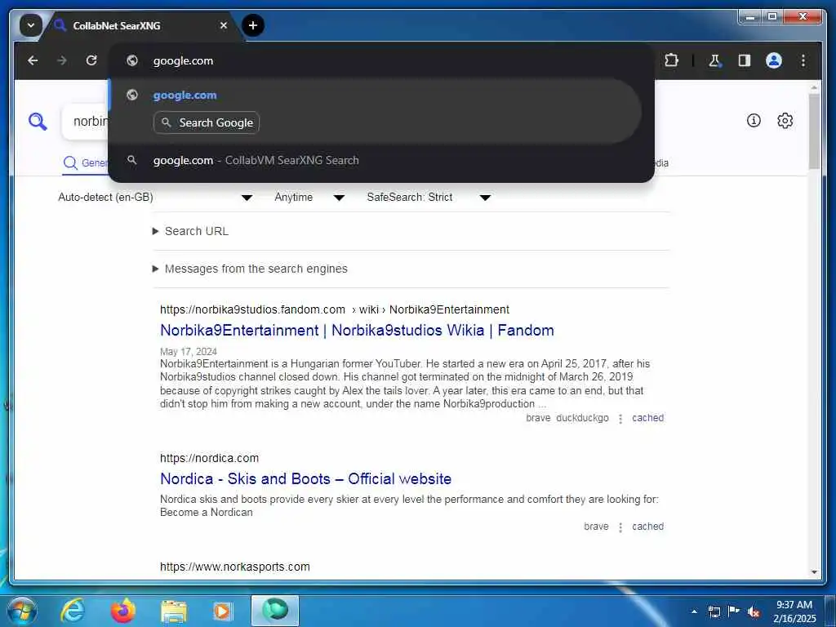Click the page vertical scrollbar thumb

pos(814,131)
